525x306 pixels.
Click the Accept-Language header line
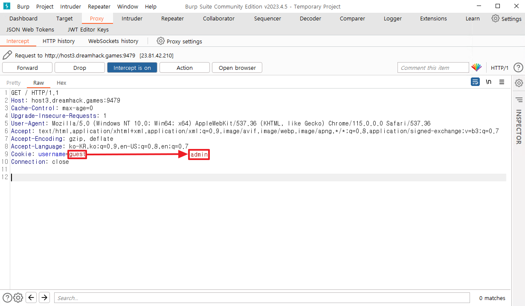(x=100, y=146)
